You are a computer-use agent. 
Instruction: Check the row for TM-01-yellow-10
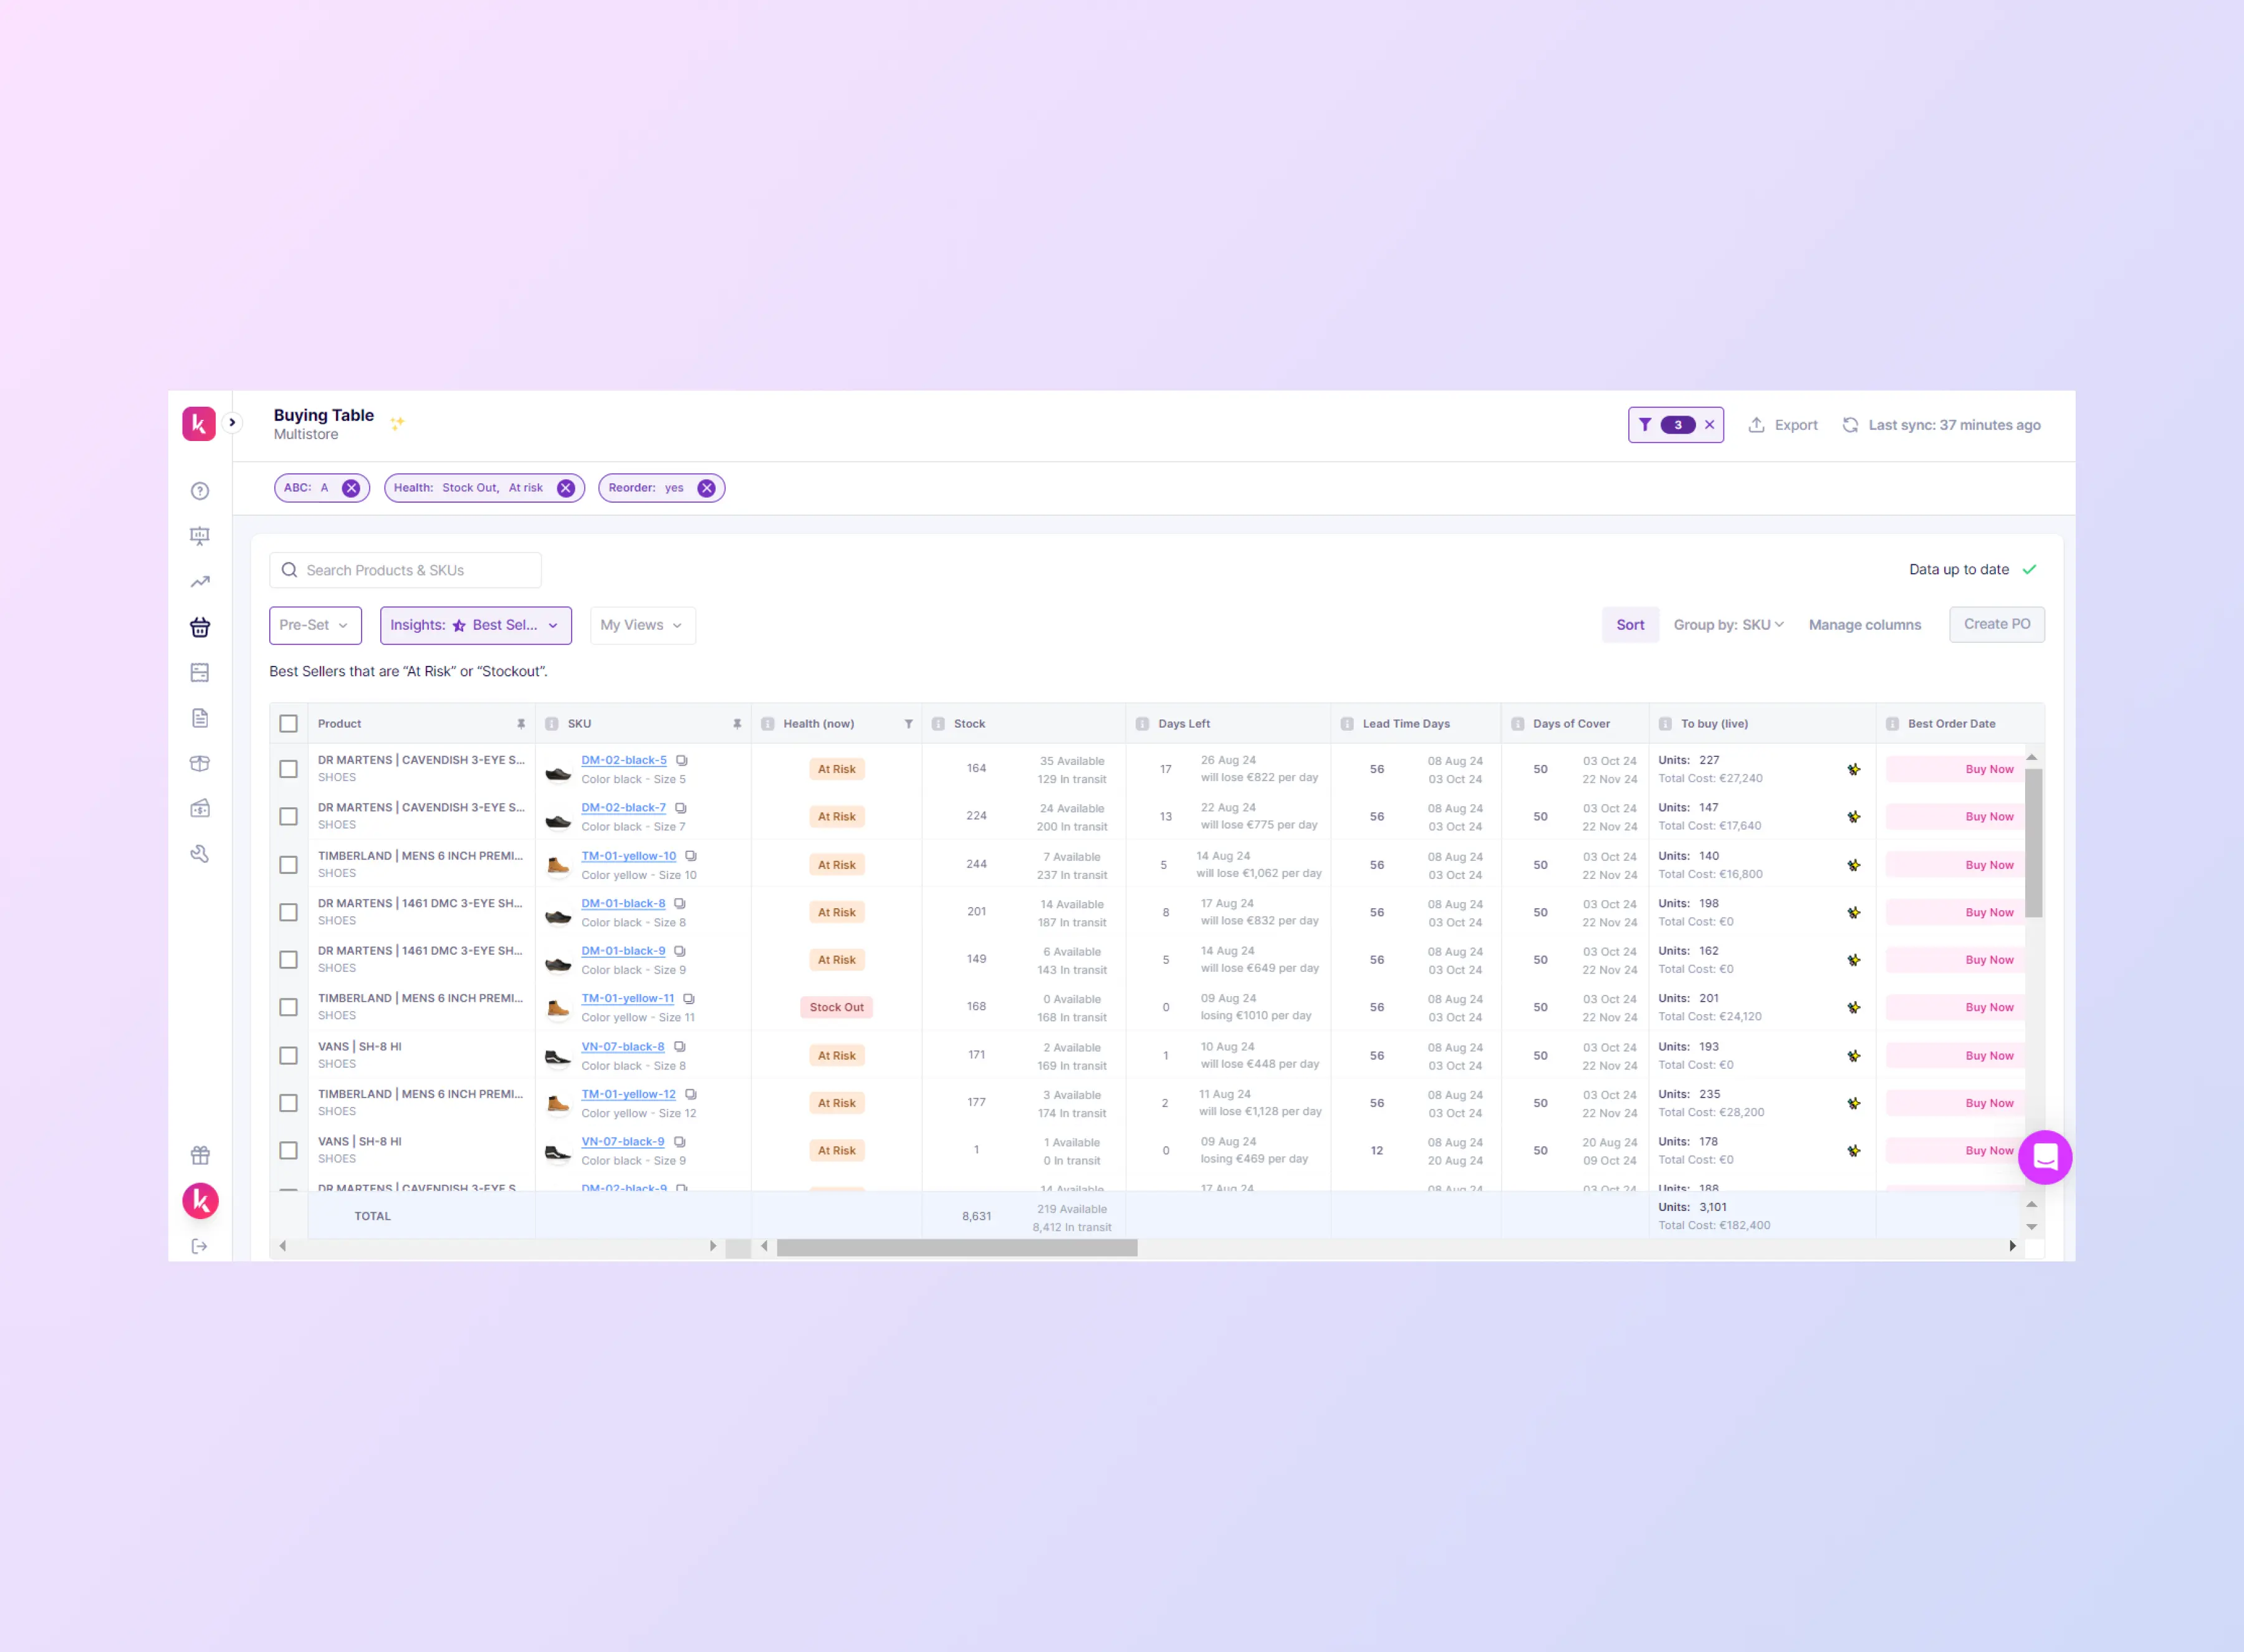pos(288,864)
